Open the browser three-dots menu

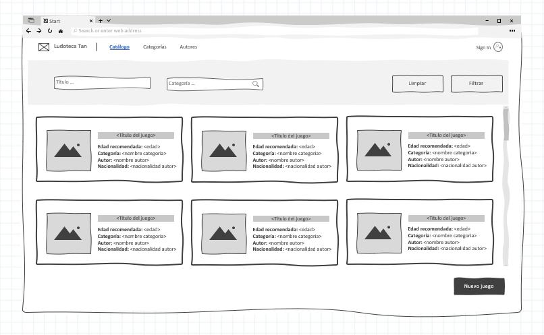coord(512,31)
